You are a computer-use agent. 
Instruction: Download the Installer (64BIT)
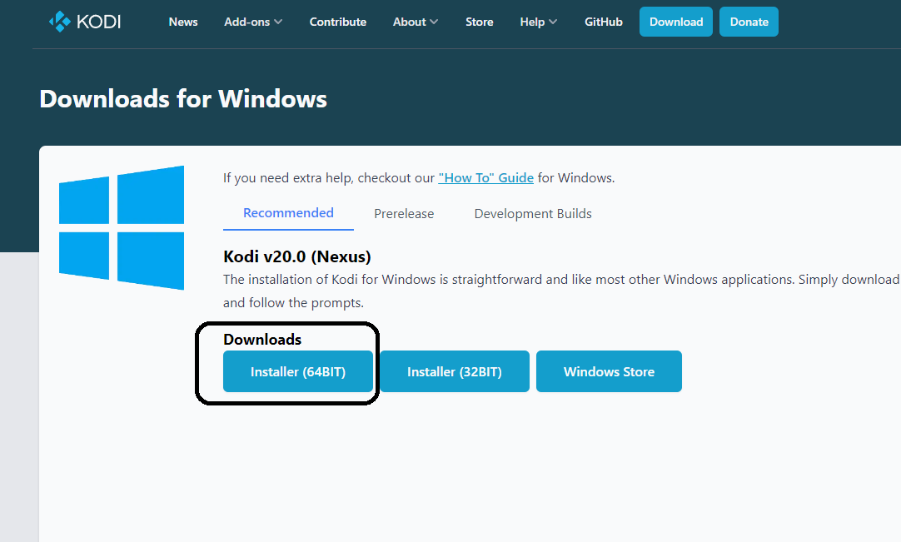point(297,371)
